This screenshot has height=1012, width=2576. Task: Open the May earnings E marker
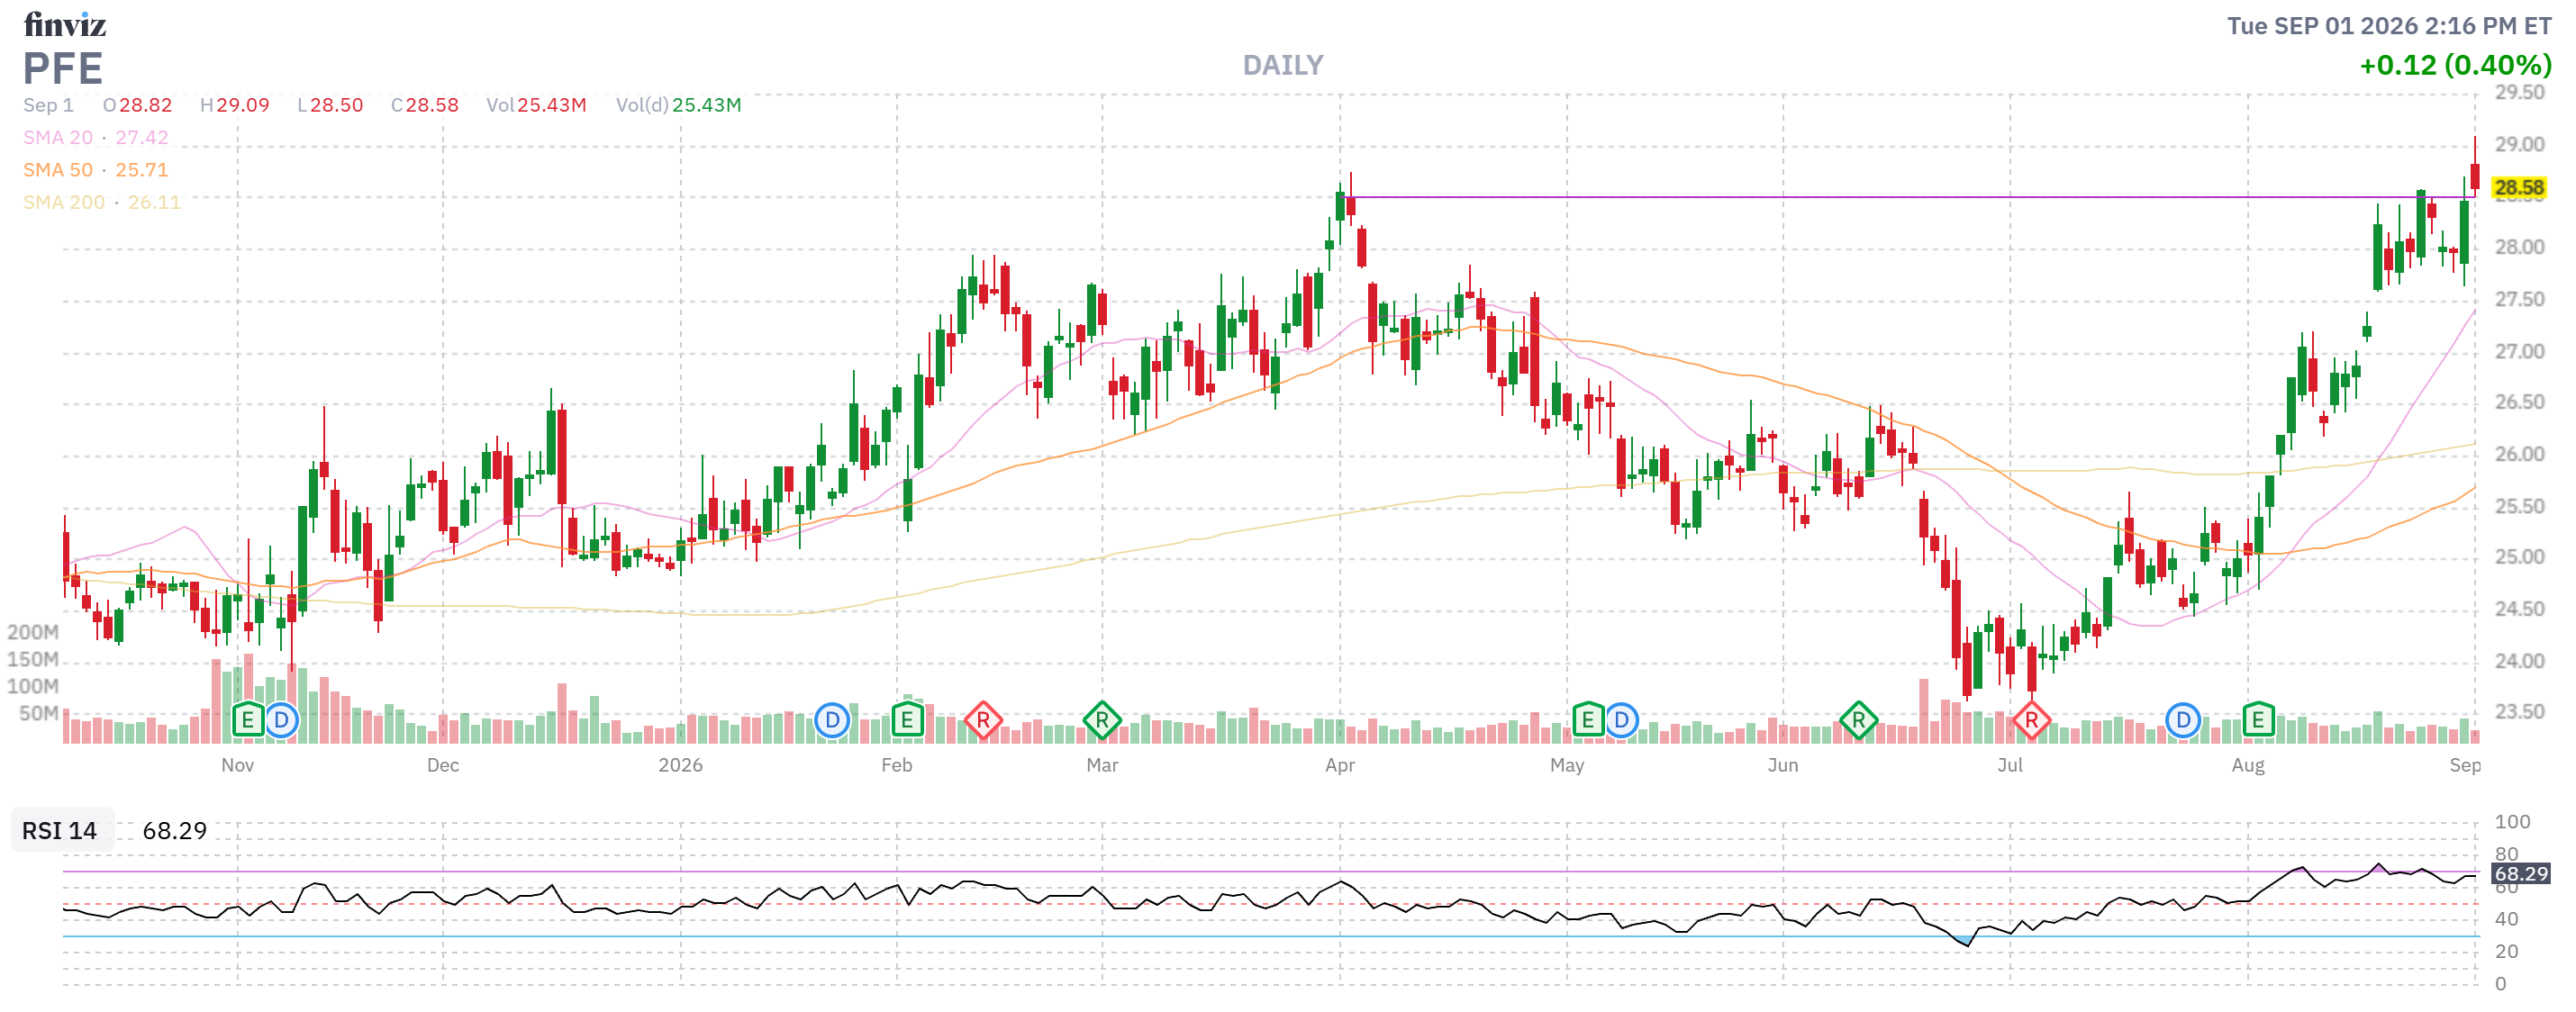[1587, 720]
